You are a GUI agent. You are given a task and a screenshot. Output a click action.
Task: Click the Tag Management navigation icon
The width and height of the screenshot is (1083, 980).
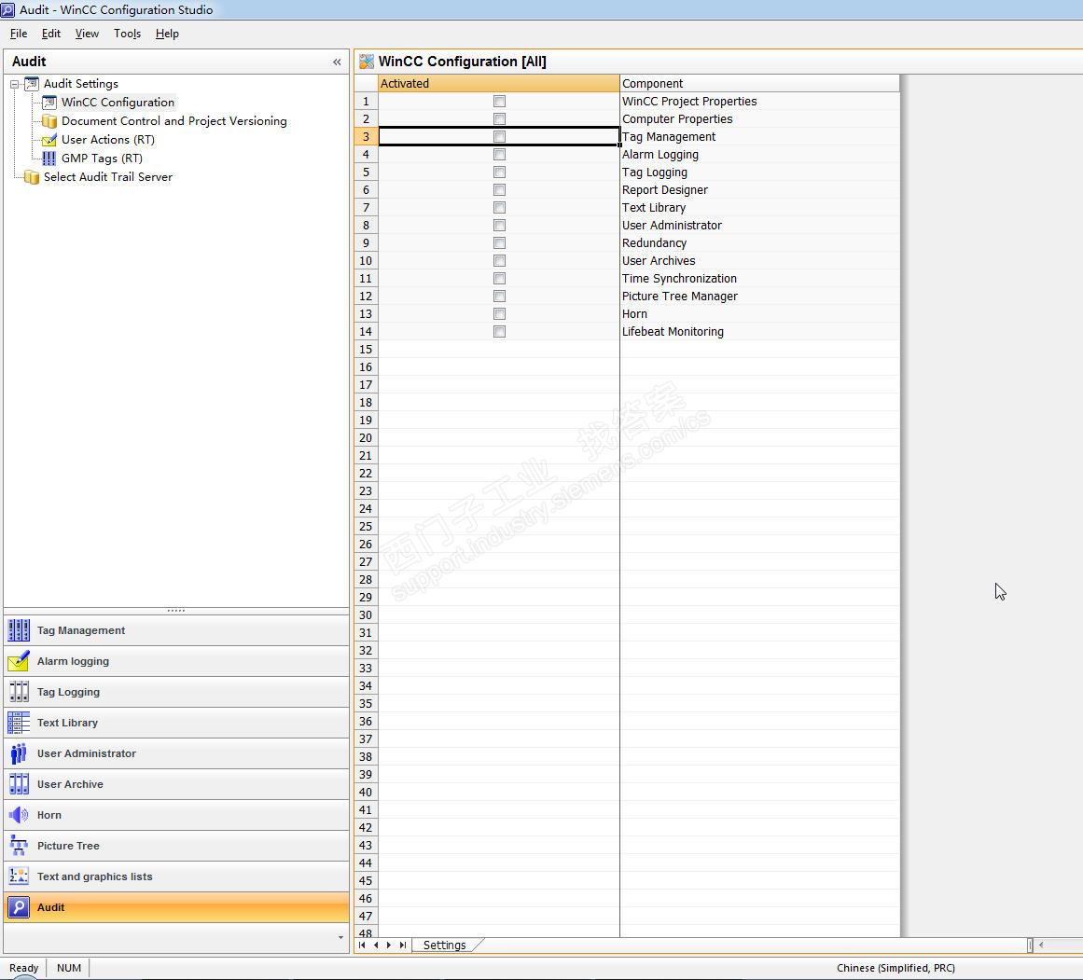click(19, 630)
